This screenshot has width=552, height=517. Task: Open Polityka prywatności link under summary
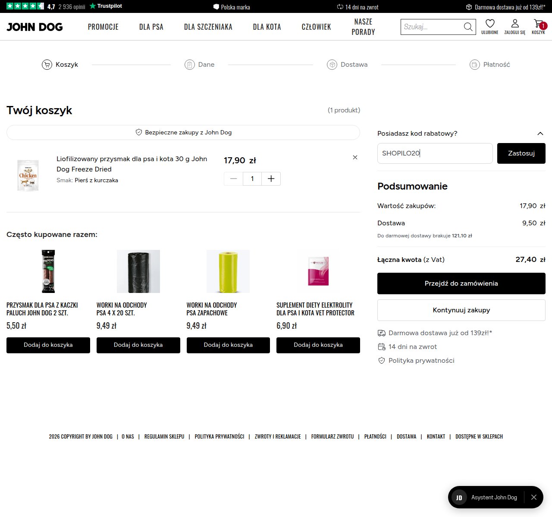(421, 361)
